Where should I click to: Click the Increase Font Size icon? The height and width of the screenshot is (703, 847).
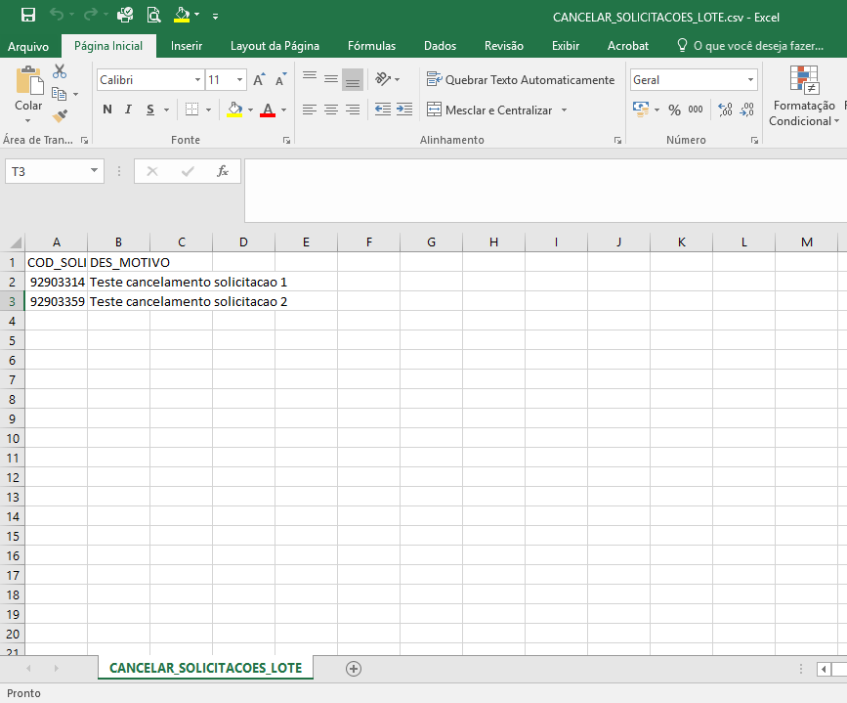coord(259,80)
